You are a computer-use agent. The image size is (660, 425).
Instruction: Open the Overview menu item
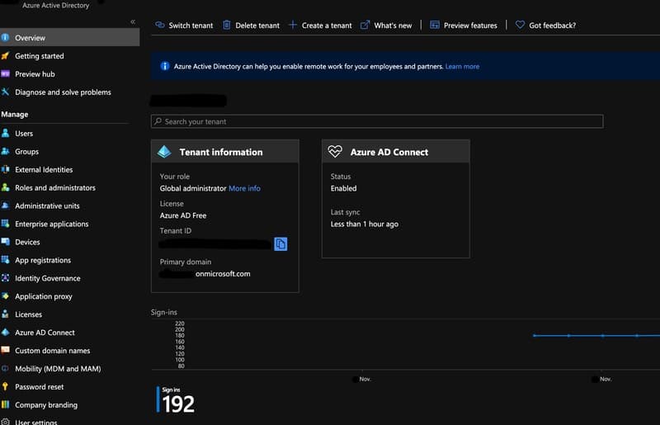point(70,37)
